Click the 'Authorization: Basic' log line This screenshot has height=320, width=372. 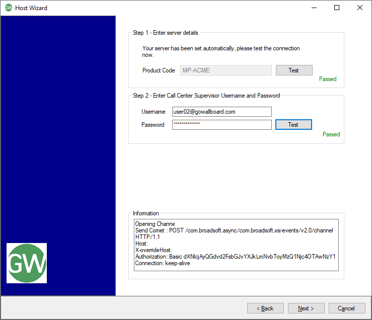point(235,257)
